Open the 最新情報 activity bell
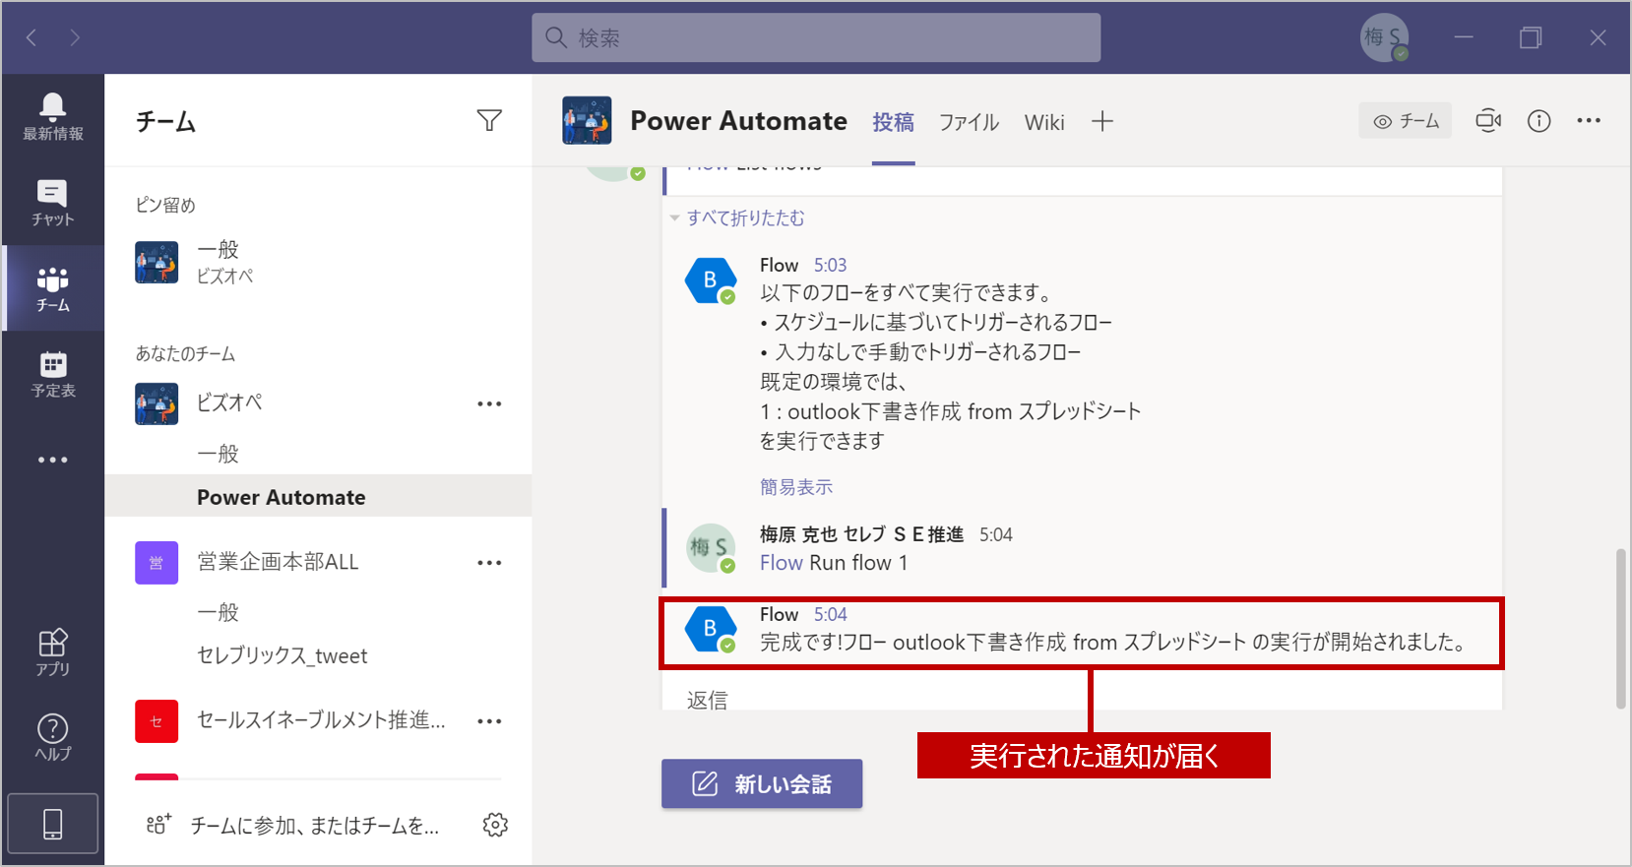Image resolution: width=1632 pixels, height=867 pixels. point(52,117)
